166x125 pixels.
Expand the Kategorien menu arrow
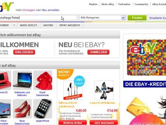[x=14, y=25]
